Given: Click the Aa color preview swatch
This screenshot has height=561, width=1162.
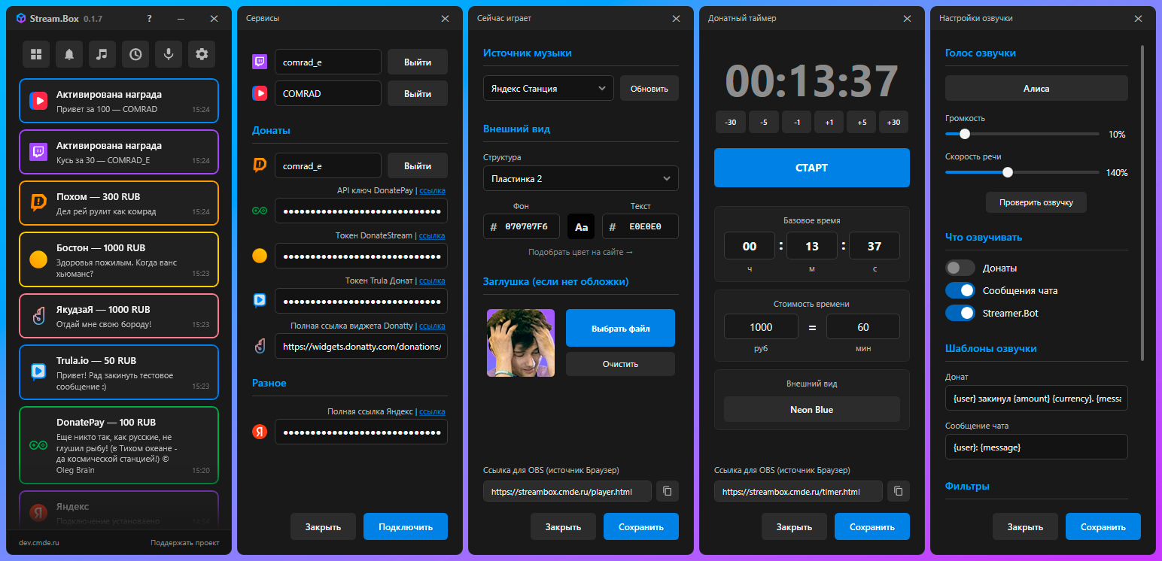Looking at the screenshot, I should click(x=582, y=226).
